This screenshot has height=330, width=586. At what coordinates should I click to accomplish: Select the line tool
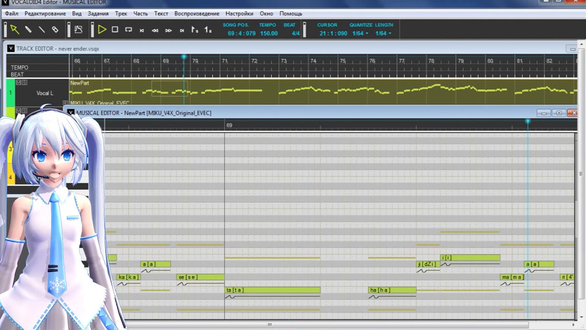(x=42, y=30)
